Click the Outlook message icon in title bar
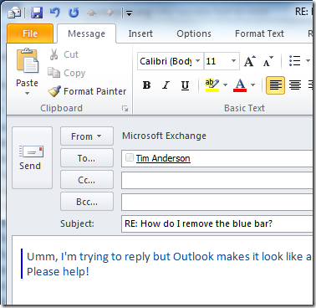 tap(14, 13)
